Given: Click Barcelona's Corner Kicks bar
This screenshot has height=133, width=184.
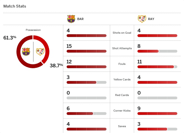Looking at the screenshot, I should point(86,114).
